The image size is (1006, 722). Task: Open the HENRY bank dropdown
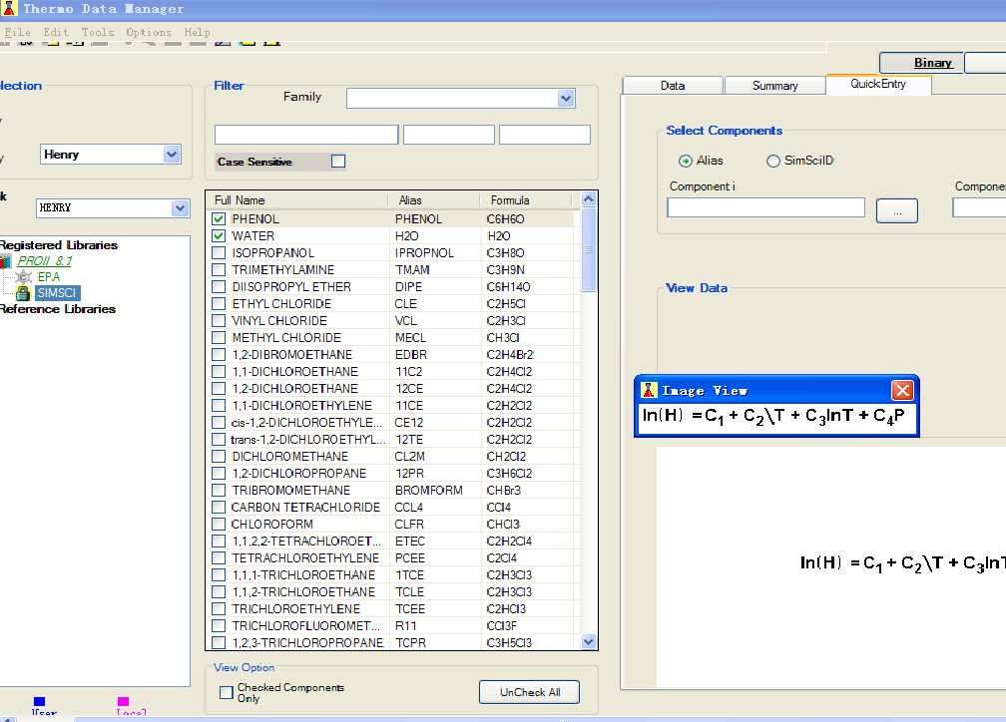[x=180, y=208]
